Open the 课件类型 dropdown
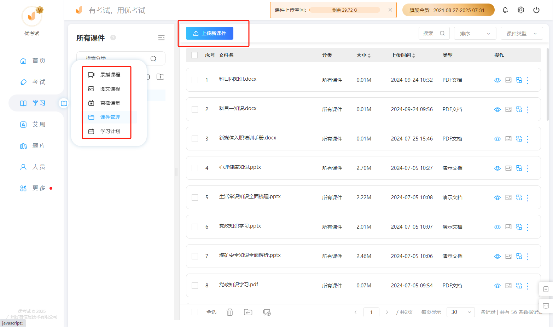553x327 pixels. click(x=522, y=33)
